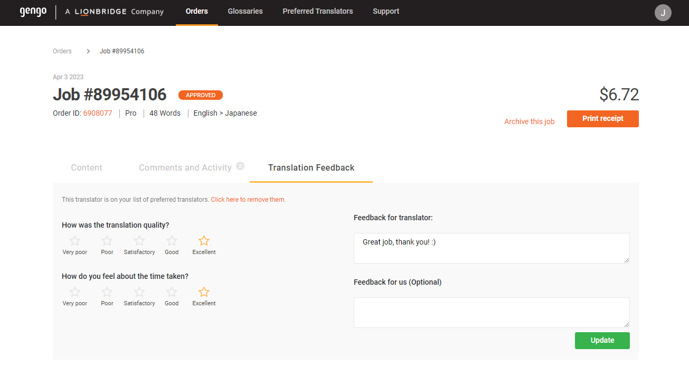Rate time taken Very poor star
This screenshot has width=689, height=375.
75,292
